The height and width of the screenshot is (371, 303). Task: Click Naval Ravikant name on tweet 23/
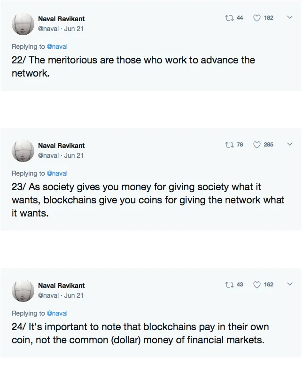coord(61,146)
